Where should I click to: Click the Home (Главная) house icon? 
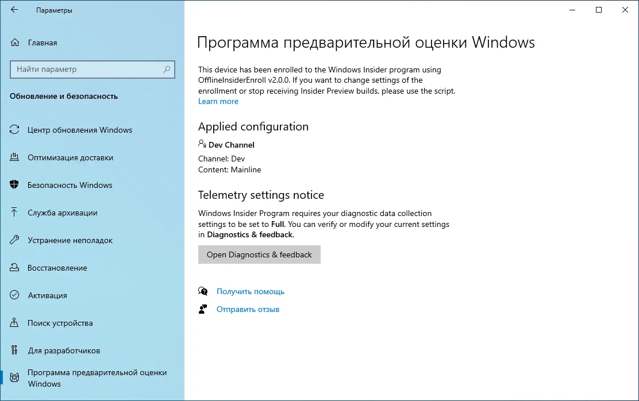[16, 43]
